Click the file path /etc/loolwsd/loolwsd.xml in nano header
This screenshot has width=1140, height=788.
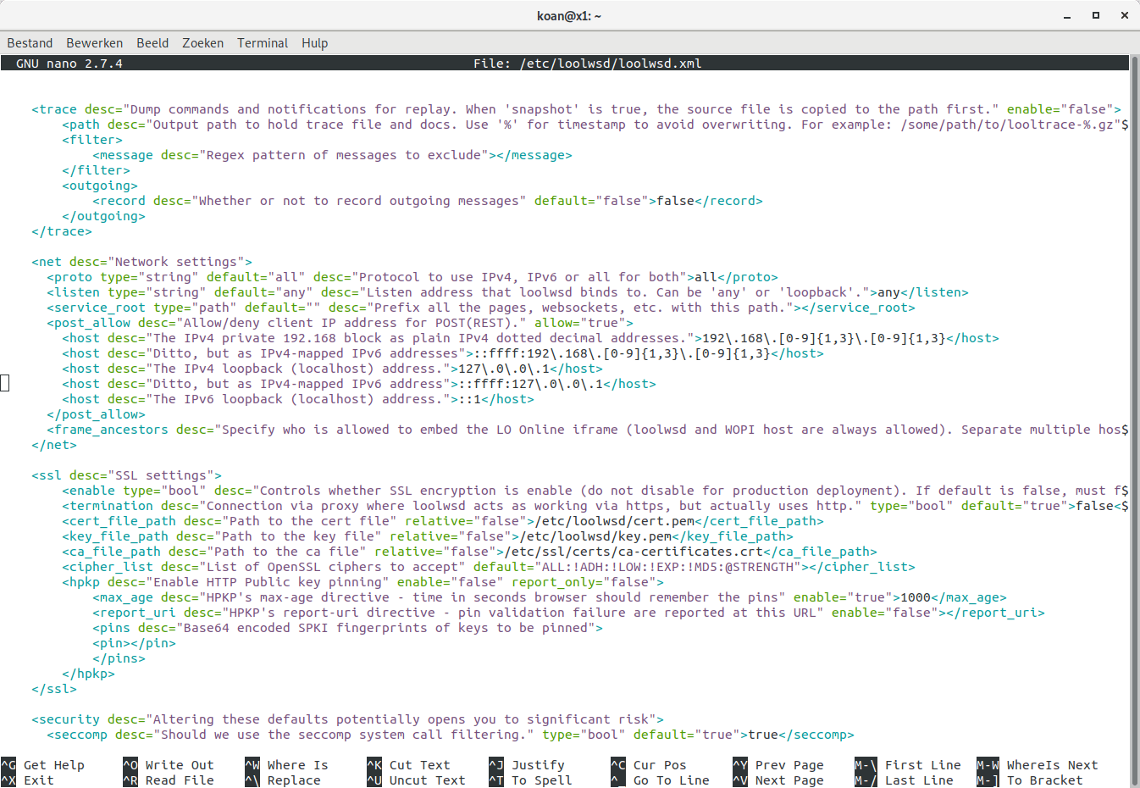point(611,64)
